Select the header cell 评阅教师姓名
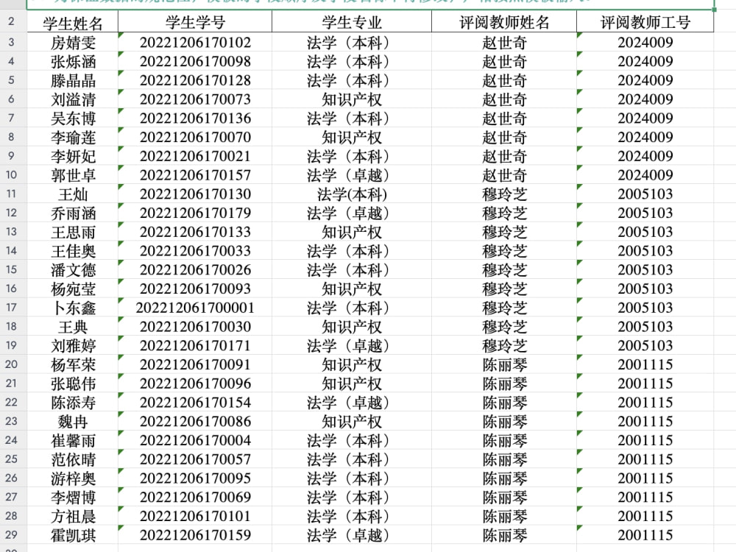The height and width of the screenshot is (552, 736). [504, 23]
